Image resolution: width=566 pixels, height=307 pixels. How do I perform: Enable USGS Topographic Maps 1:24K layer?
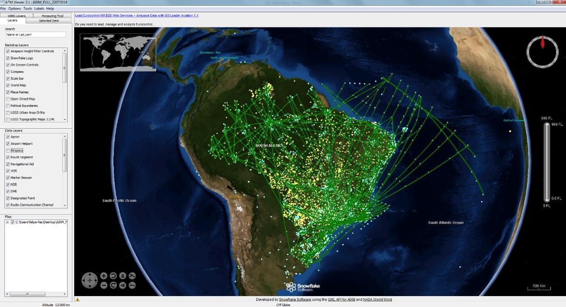pos(8,119)
